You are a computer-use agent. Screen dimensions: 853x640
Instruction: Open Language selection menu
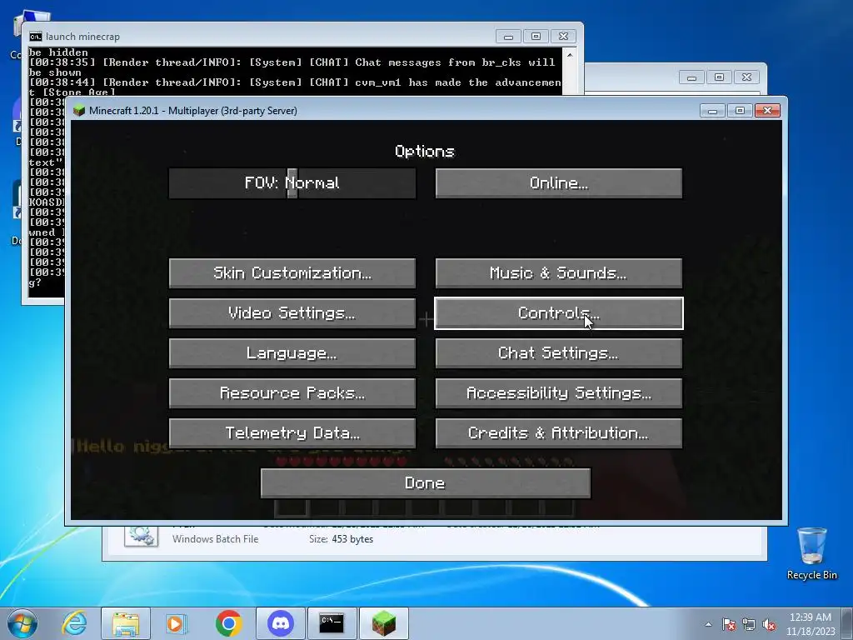[x=292, y=353]
